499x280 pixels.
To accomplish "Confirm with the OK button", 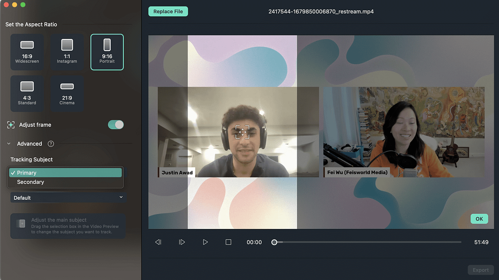I will 479,219.
